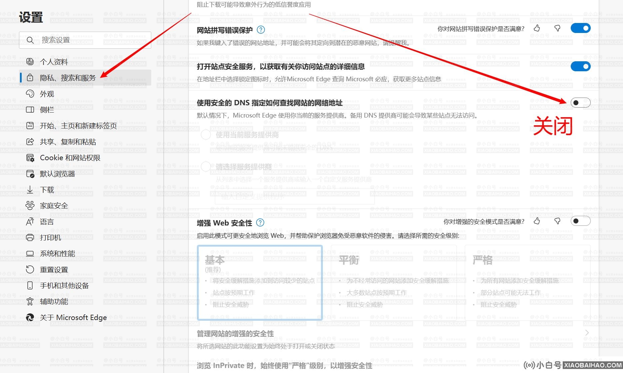Disable 打开站点安全服务 toggle
Screen dimensions: 623x373
point(580,66)
